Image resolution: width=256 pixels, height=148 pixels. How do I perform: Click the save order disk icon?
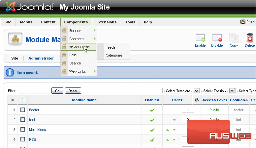click(197, 100)
